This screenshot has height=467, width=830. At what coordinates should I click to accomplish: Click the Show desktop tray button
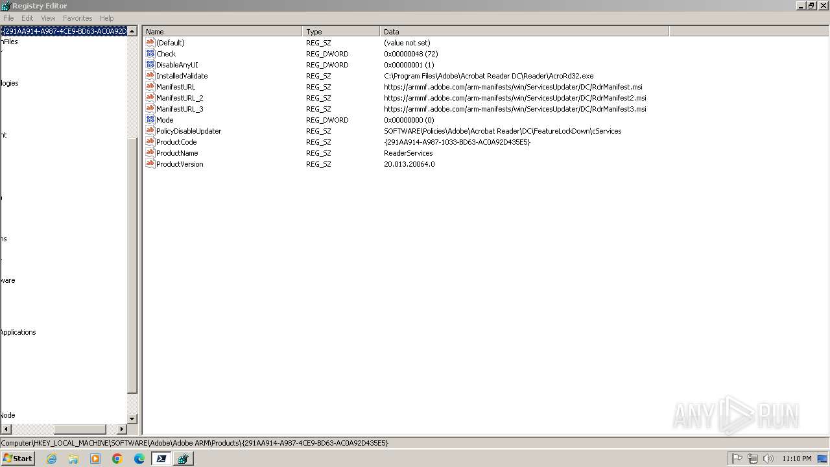click(823, 459)
